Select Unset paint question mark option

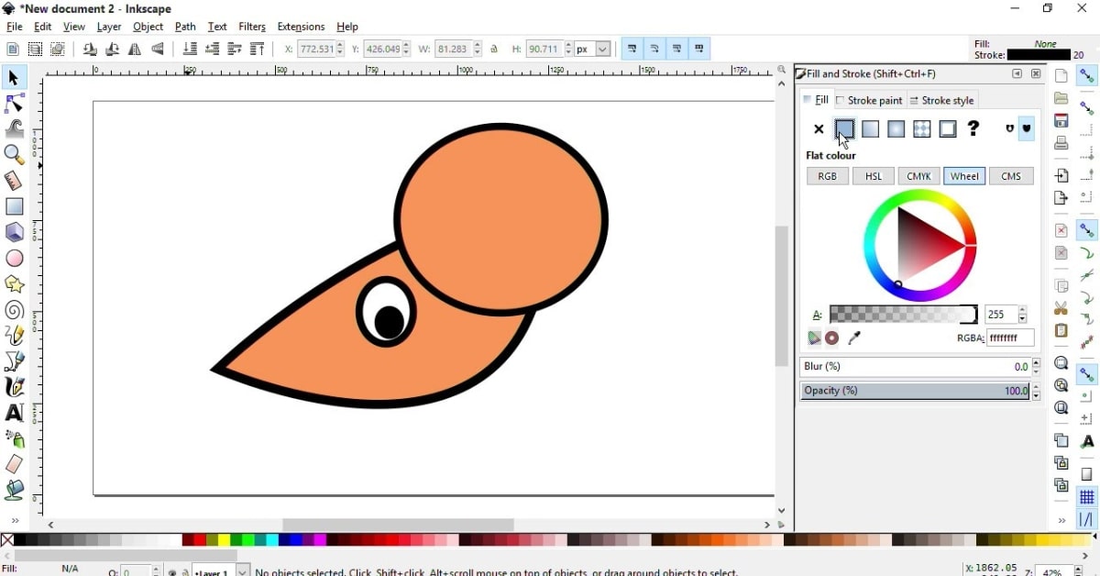coord(973,129)
